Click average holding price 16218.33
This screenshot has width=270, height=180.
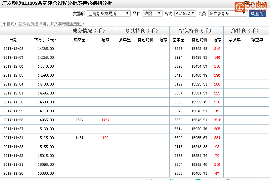tap(200, 147)
